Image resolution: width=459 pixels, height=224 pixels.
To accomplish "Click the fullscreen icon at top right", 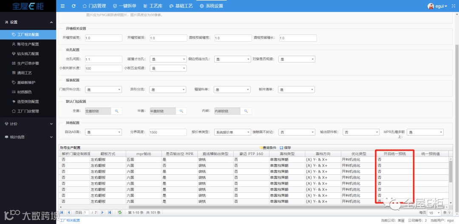I will pyautogui.click(x=453, y=6).
